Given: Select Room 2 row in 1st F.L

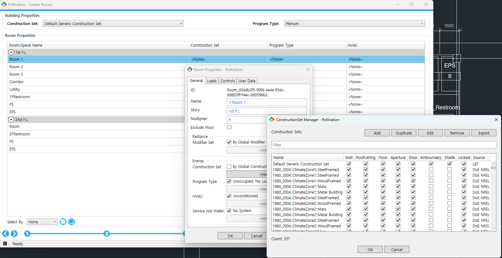Looking at the screenshot, I should [x=96, y=67].
